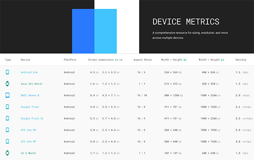Switch screen dimensions to inches
254x160 pixels.
click(116, 60)
